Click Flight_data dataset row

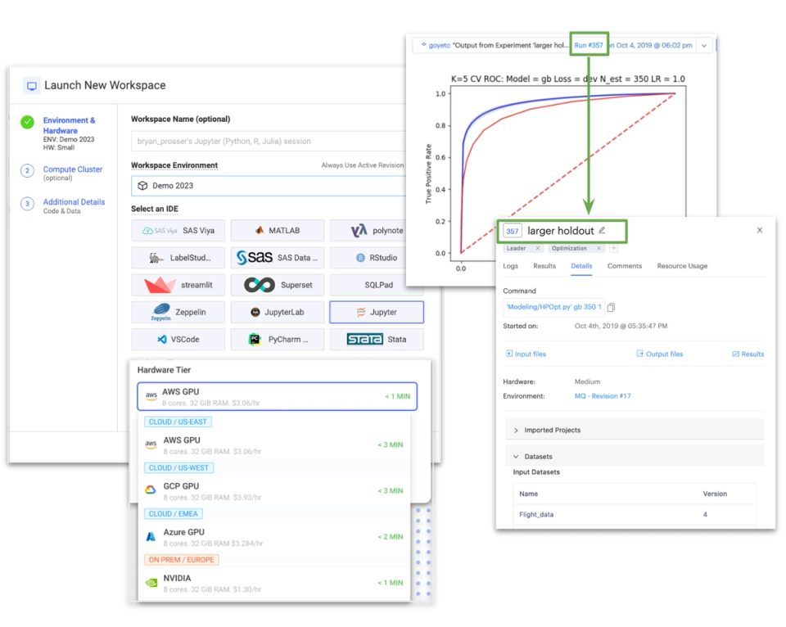coord(634,515)
